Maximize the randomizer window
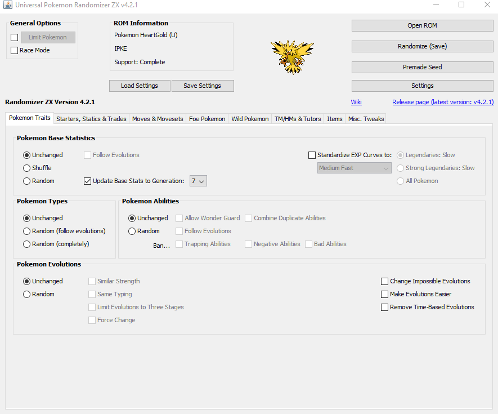 click(x=461, y=5)
